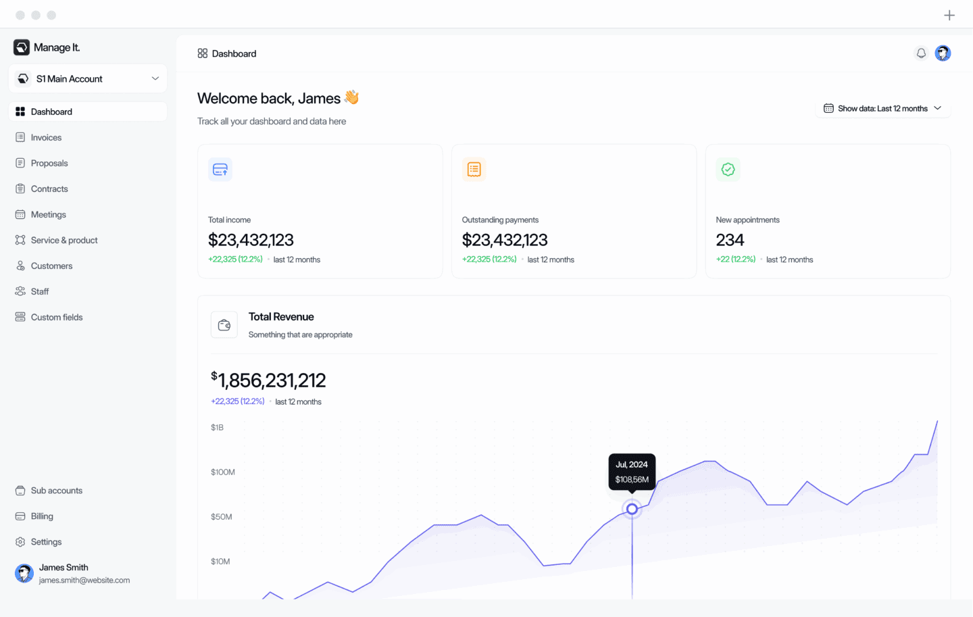Click the green New appointments badge icon
This screenshot has width=973, height=617.
728,169
